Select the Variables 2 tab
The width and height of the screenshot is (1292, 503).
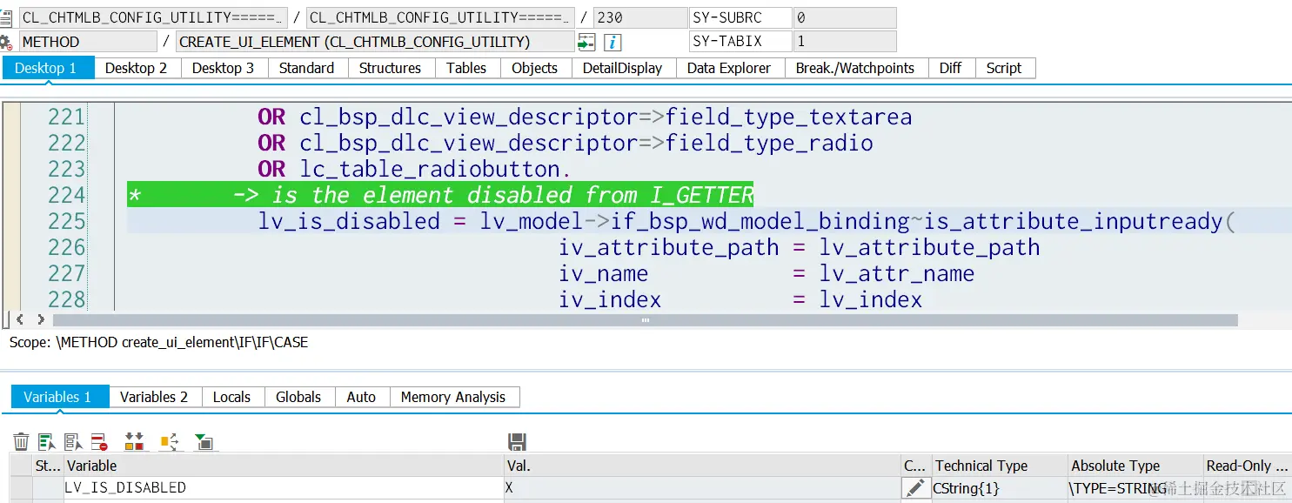pyautogui.click(x=154, y=397)
